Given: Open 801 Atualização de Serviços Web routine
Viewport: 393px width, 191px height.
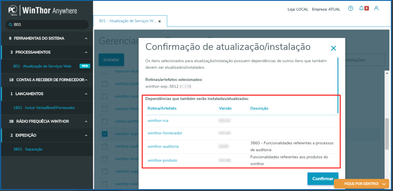Looking at the screenshot, I should 42,66.
